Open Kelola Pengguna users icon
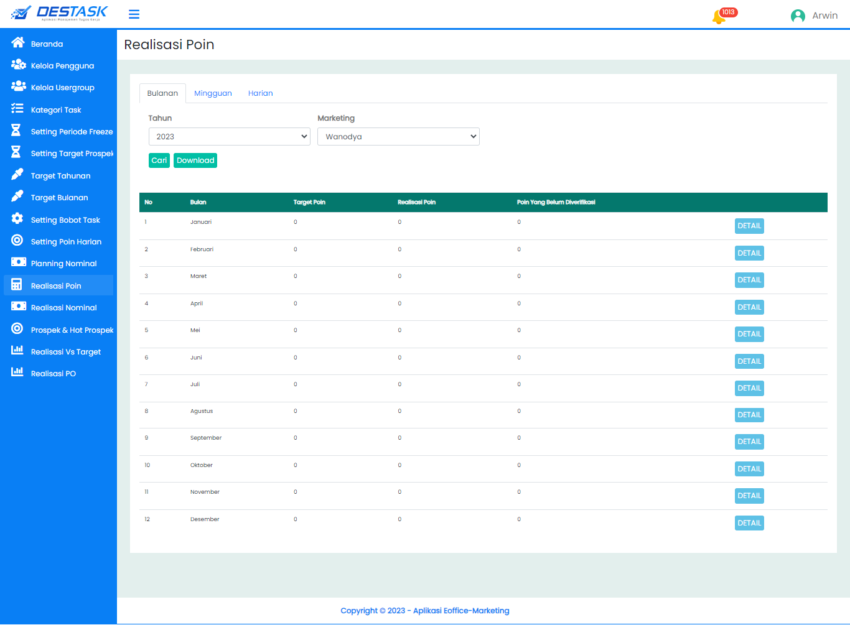The width and height of the screenshot is (850, 625). coord(18,65)
